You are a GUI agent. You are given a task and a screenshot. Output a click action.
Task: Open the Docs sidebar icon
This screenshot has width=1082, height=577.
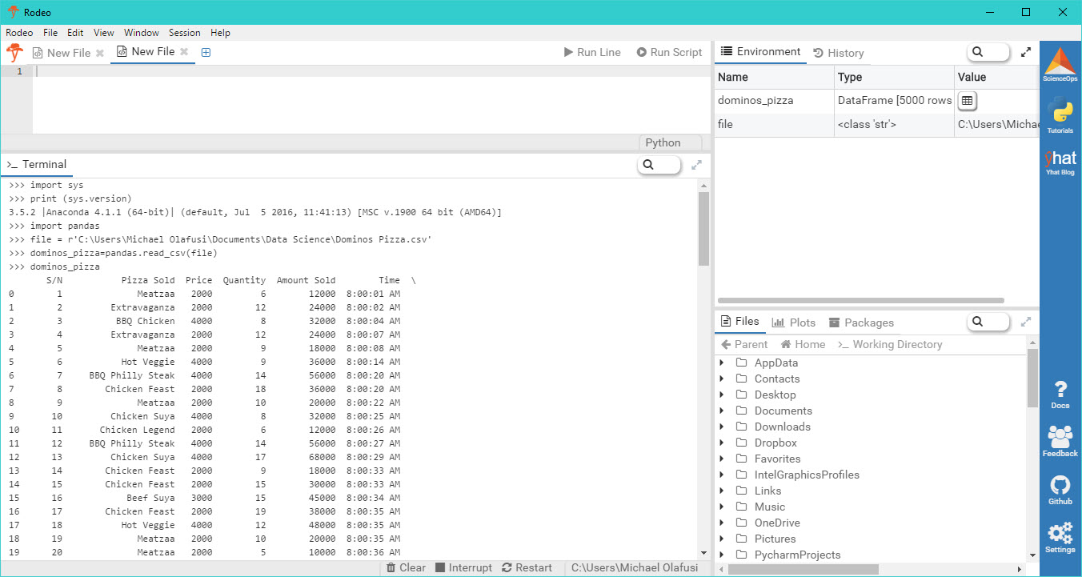pyautogui.click(x=1060, y=394)
